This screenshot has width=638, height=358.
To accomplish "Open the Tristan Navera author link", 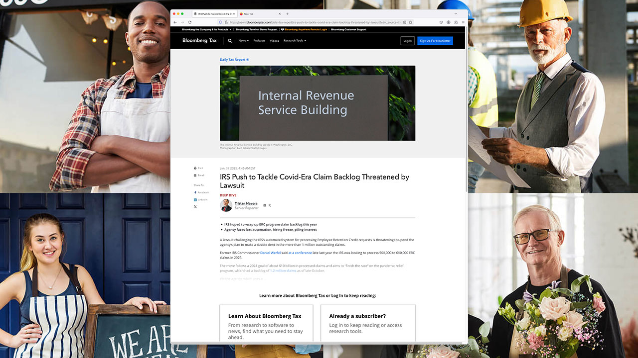I will [247, 203].
